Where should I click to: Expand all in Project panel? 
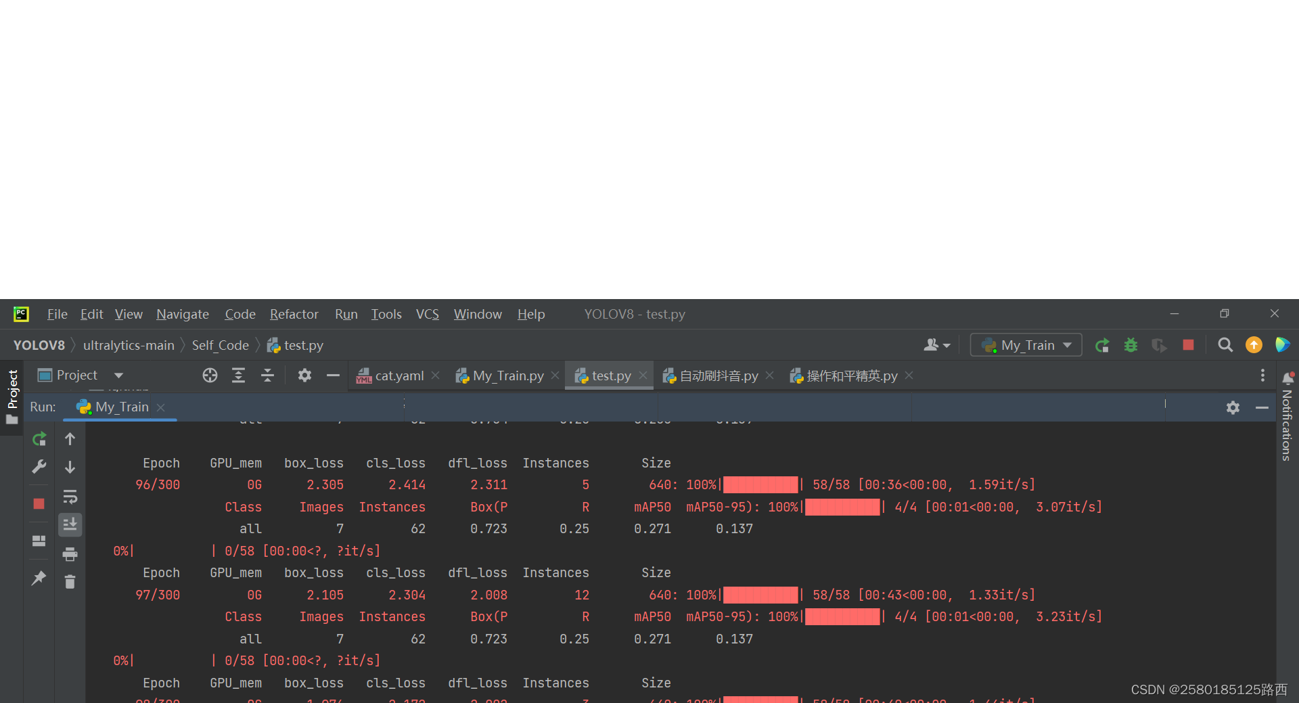[238, 376]
